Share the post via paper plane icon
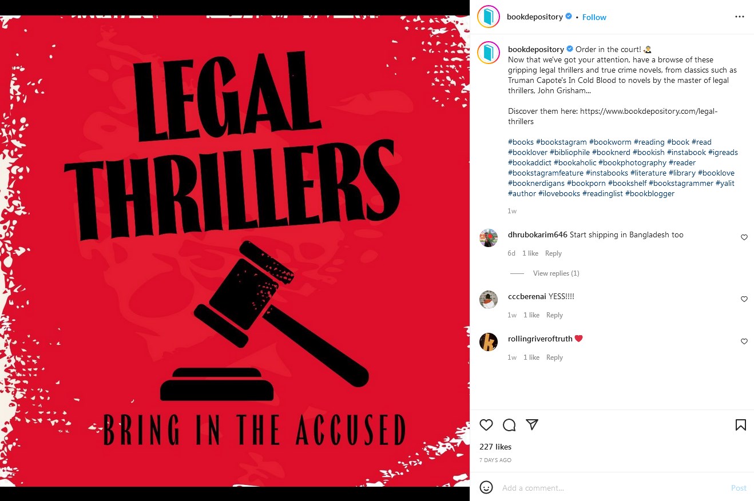Screen dimensions: 754x501 [532, 425]
